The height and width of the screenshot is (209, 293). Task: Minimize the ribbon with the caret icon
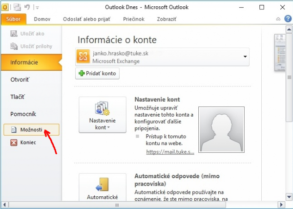(278, 19)
